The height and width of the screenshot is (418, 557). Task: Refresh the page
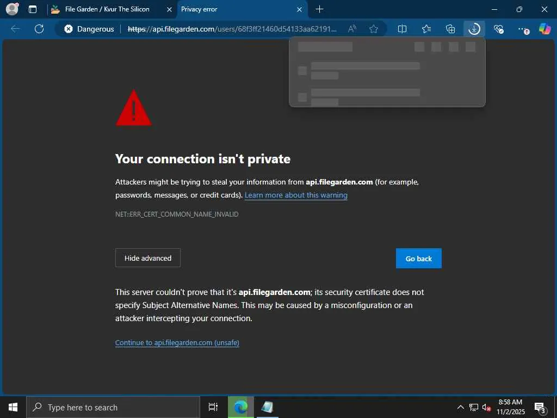click(x=39, y=29)
